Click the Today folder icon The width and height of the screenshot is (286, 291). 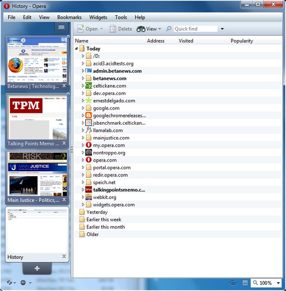(x=82, y=48)
